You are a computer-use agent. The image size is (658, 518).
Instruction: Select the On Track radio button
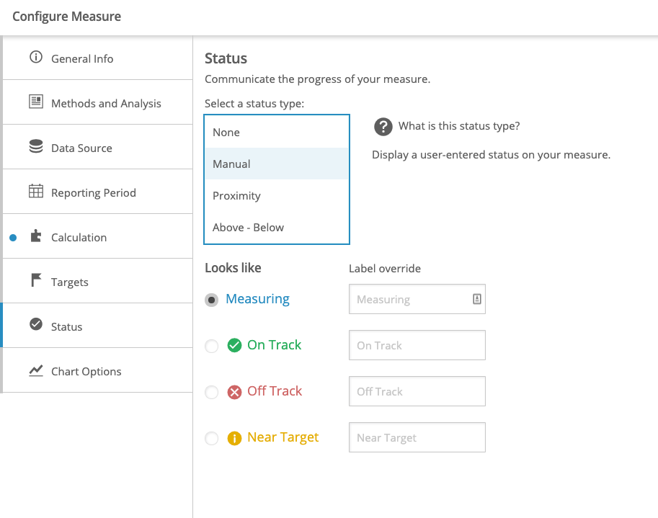coord(211,346)
